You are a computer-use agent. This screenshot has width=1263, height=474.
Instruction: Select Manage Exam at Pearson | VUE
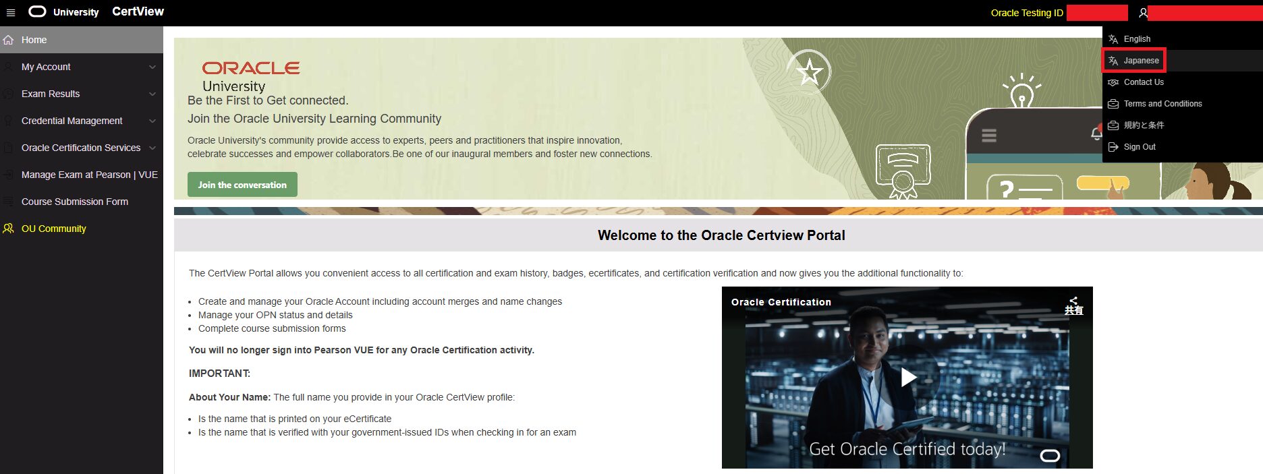coord(82,175)
